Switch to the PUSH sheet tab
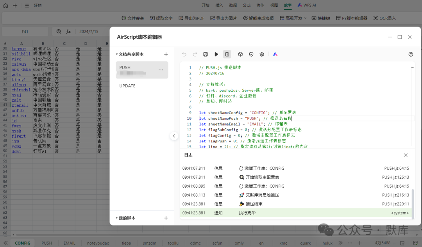 pos(46,243)
